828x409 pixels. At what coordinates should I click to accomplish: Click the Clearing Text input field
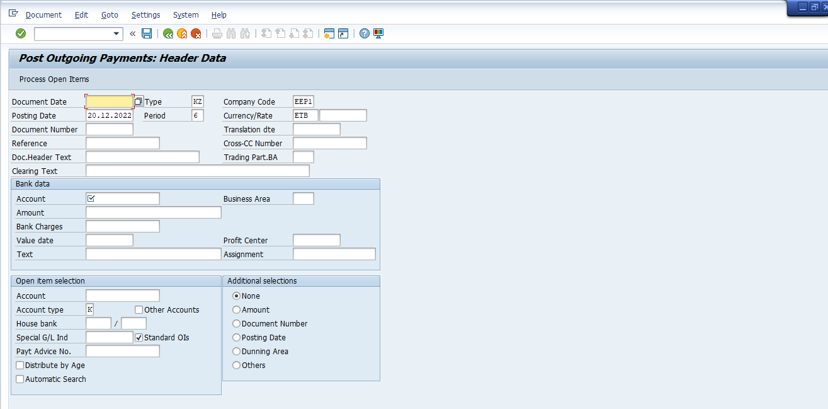point(198,171)
